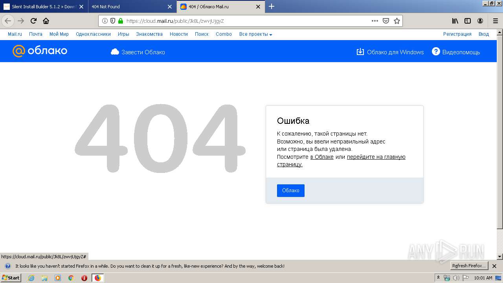Click Завести Облако in header
Image resolution: width=503 pixels, height=283 pixels.
coord(138,52)
